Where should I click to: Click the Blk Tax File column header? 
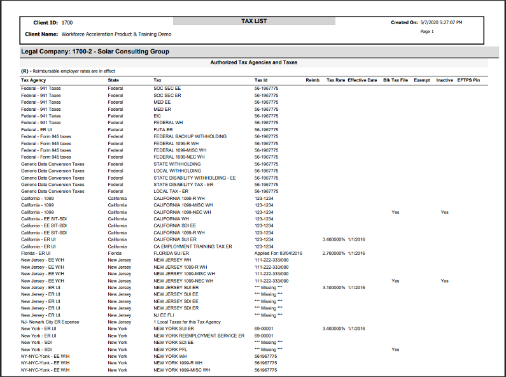coord(395,81)
